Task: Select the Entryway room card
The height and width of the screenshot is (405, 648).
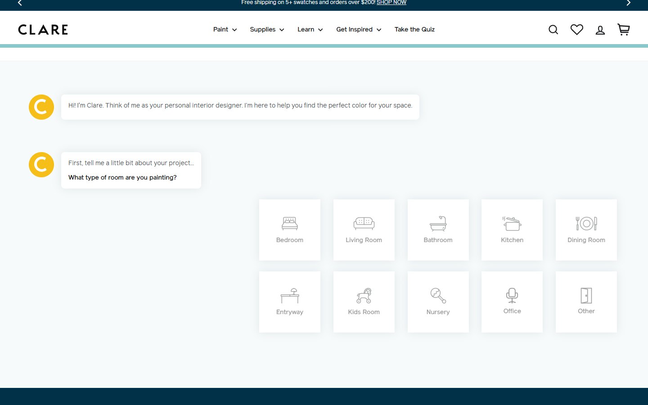Action: (x=290, y=302)
